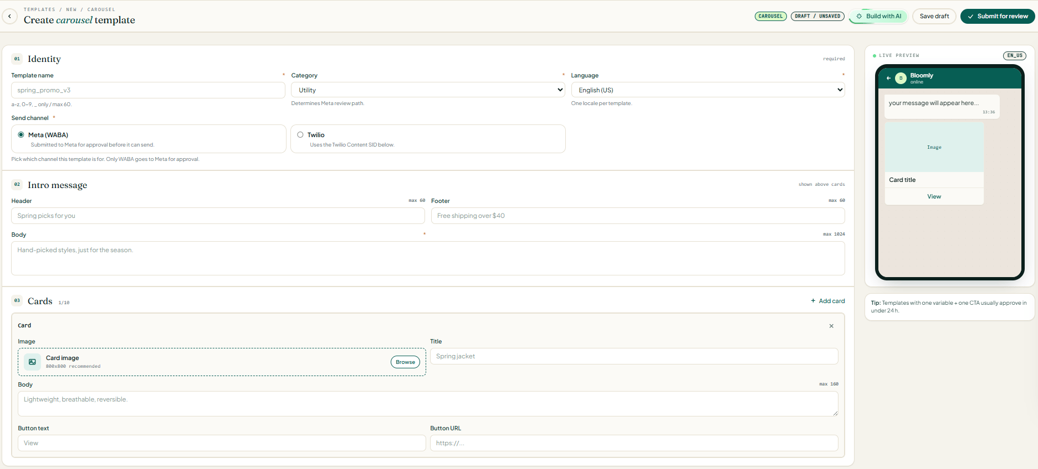The height and width of the screenshot is (469, 1038).
Task: Focus the Footer input field
Action: tap(638, 216)
